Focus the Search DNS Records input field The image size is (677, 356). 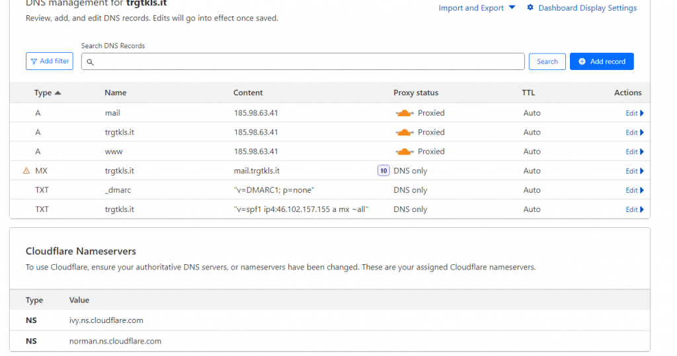pyautogui.click(x=304, y=61)
